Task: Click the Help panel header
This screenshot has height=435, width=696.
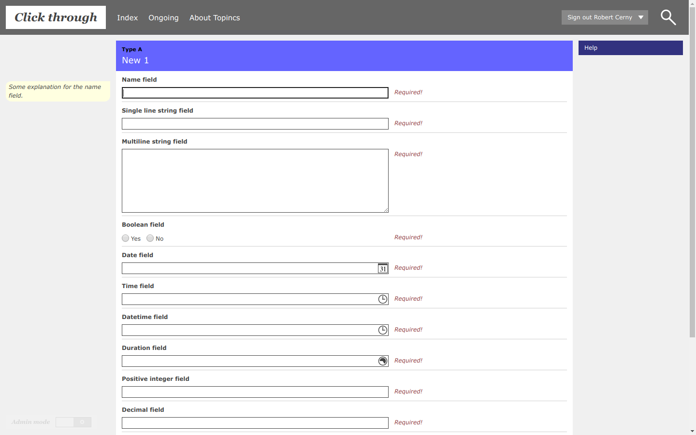Action: tap(630, 48)
